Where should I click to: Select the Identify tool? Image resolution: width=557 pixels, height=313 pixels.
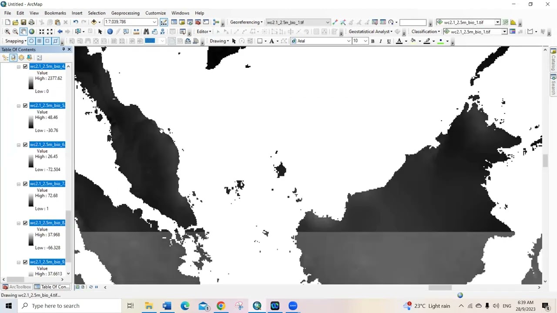[x=110, y=32]
